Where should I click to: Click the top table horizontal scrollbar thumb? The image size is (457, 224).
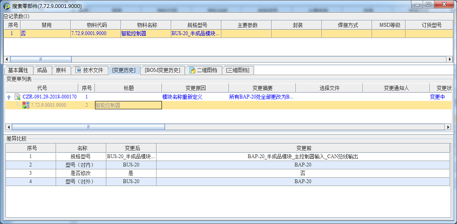[x=41, y=59]
